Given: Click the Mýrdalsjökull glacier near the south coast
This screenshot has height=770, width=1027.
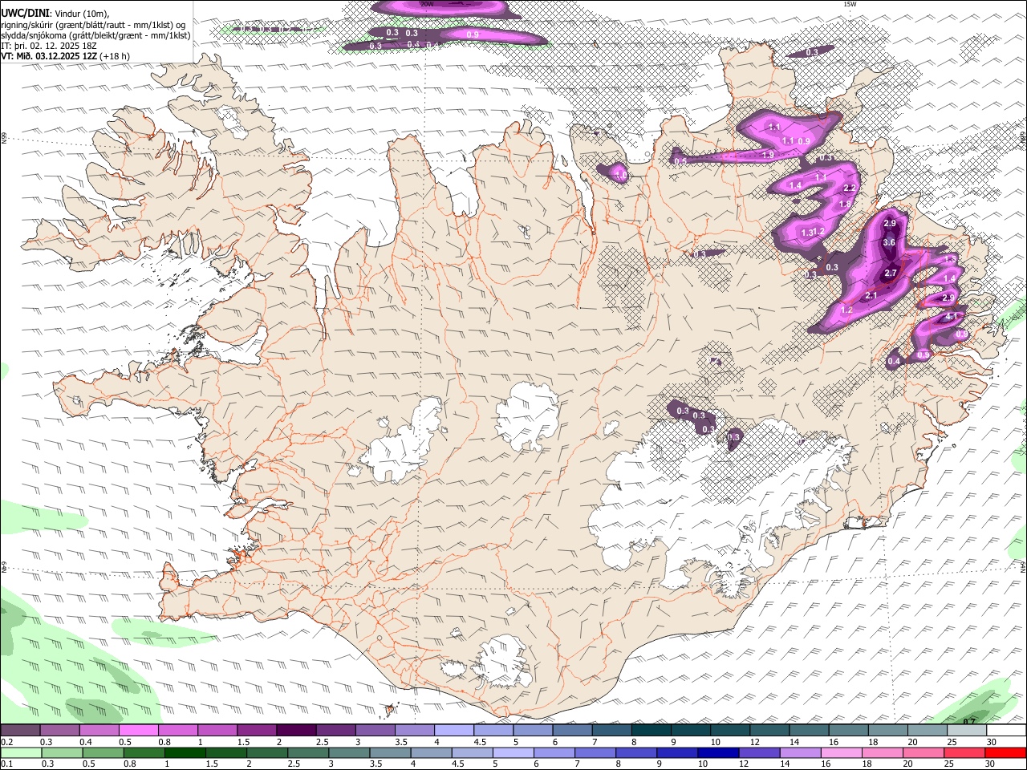Looking at the screenshot, I should 501,663.
